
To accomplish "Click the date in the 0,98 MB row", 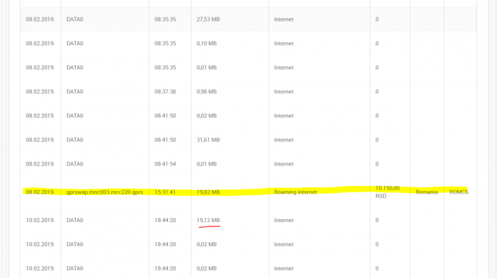I will (x=40, y=92).
